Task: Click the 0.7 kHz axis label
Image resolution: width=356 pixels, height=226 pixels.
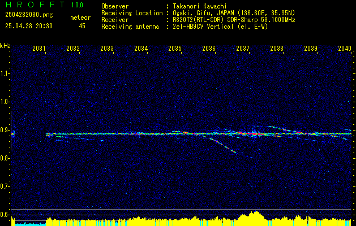Action: [x=5, y=186]
